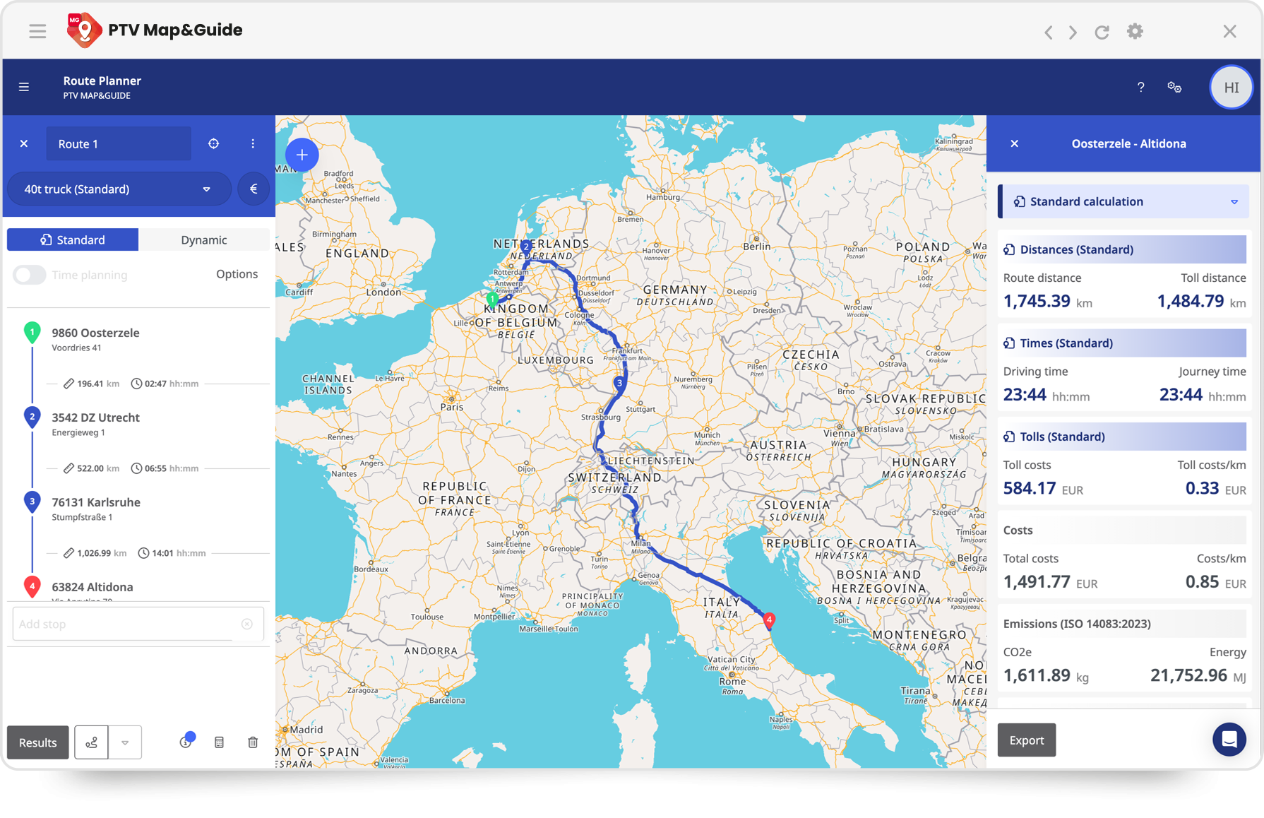This screenshot has width=1264, height=818.
Task: Open the Options link
Action: tap(237, 274)
